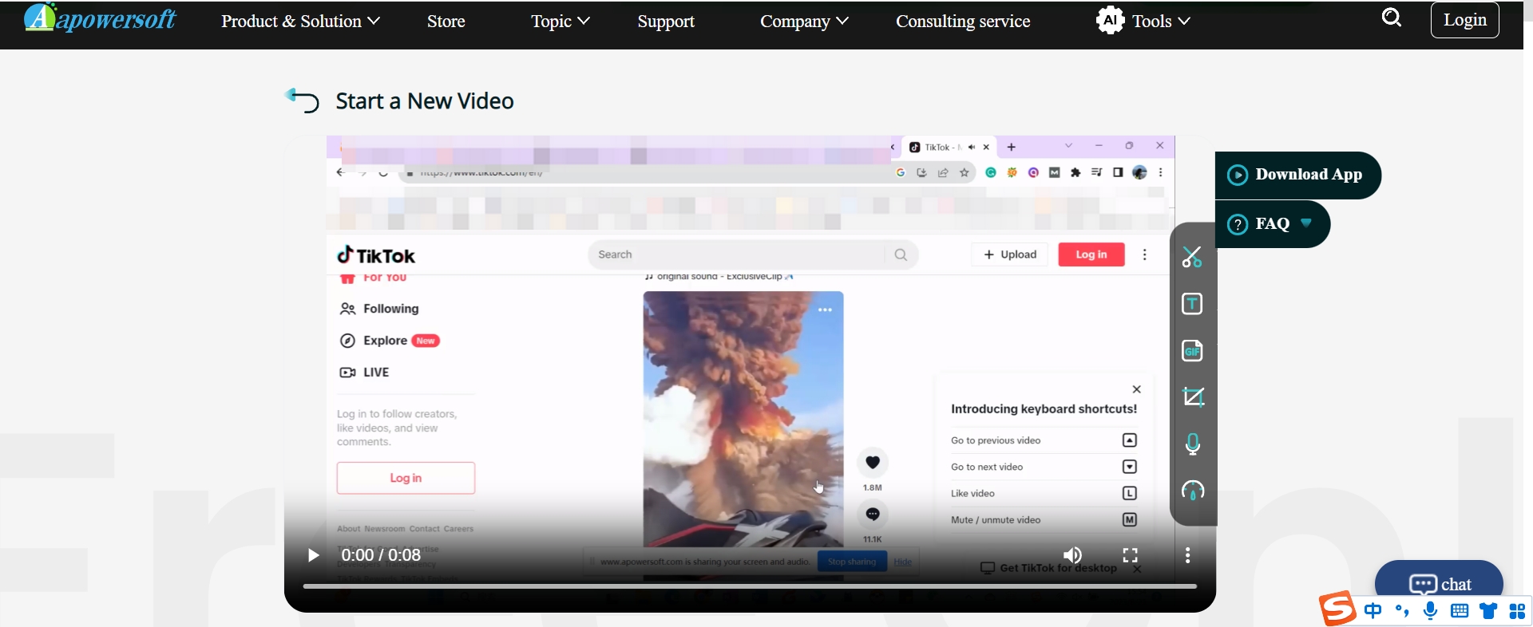Select the add text tool
This screenshot has width=1533, height=627.
pyautogui.click(x=1192, y=304)
